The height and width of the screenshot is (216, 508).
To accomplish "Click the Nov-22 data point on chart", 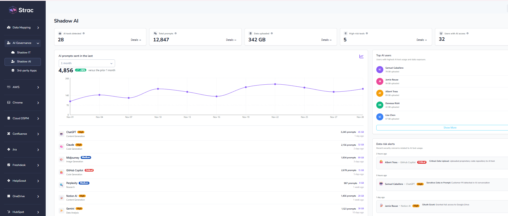I will point(275,84).
